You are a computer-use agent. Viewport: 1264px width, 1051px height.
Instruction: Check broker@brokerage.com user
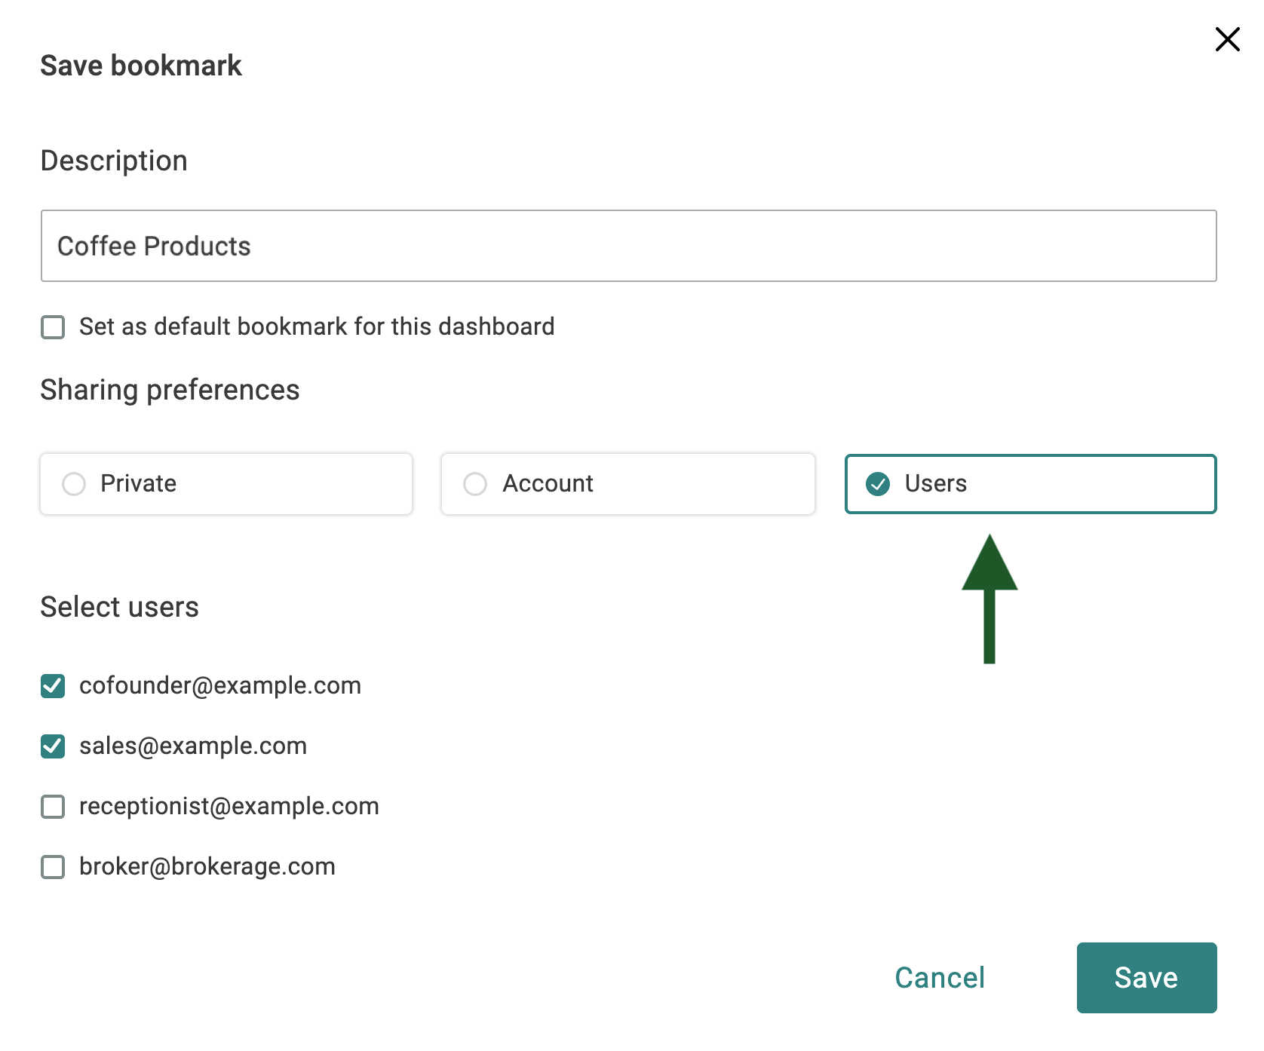pos(53,867)
